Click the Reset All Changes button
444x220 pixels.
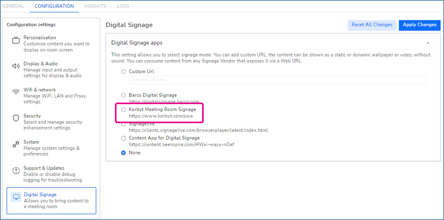pos(372,25)
